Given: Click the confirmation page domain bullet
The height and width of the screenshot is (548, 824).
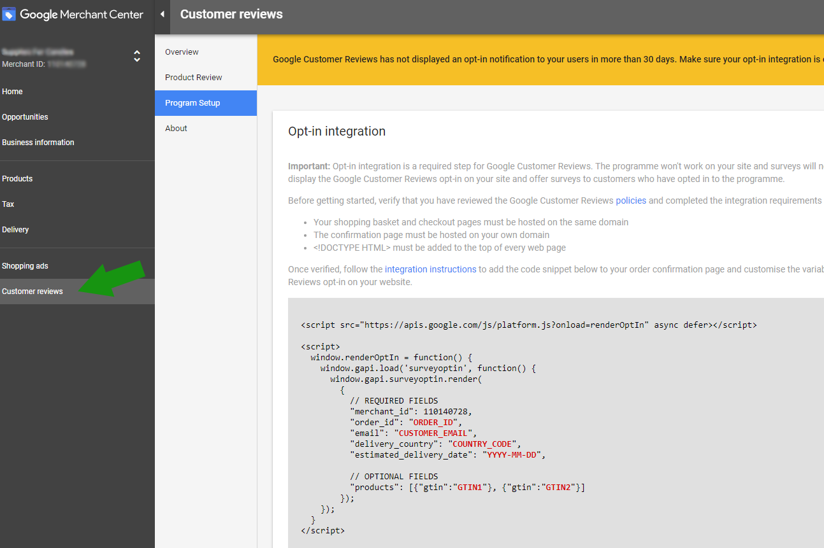Looking at the screenshot, I should (431, 235).
